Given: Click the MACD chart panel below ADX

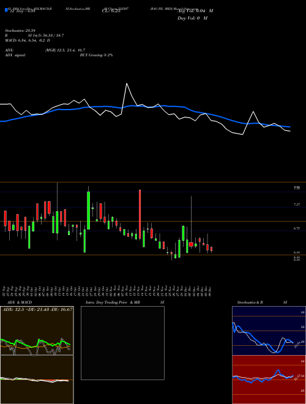Looking at the screenshot, I should [37, 380].
